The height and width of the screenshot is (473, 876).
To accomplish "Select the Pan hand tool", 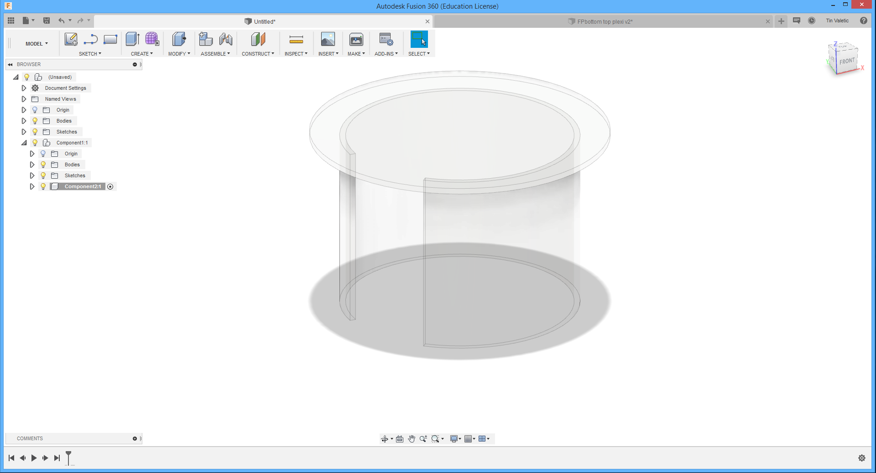I will (x=412, y=439).
